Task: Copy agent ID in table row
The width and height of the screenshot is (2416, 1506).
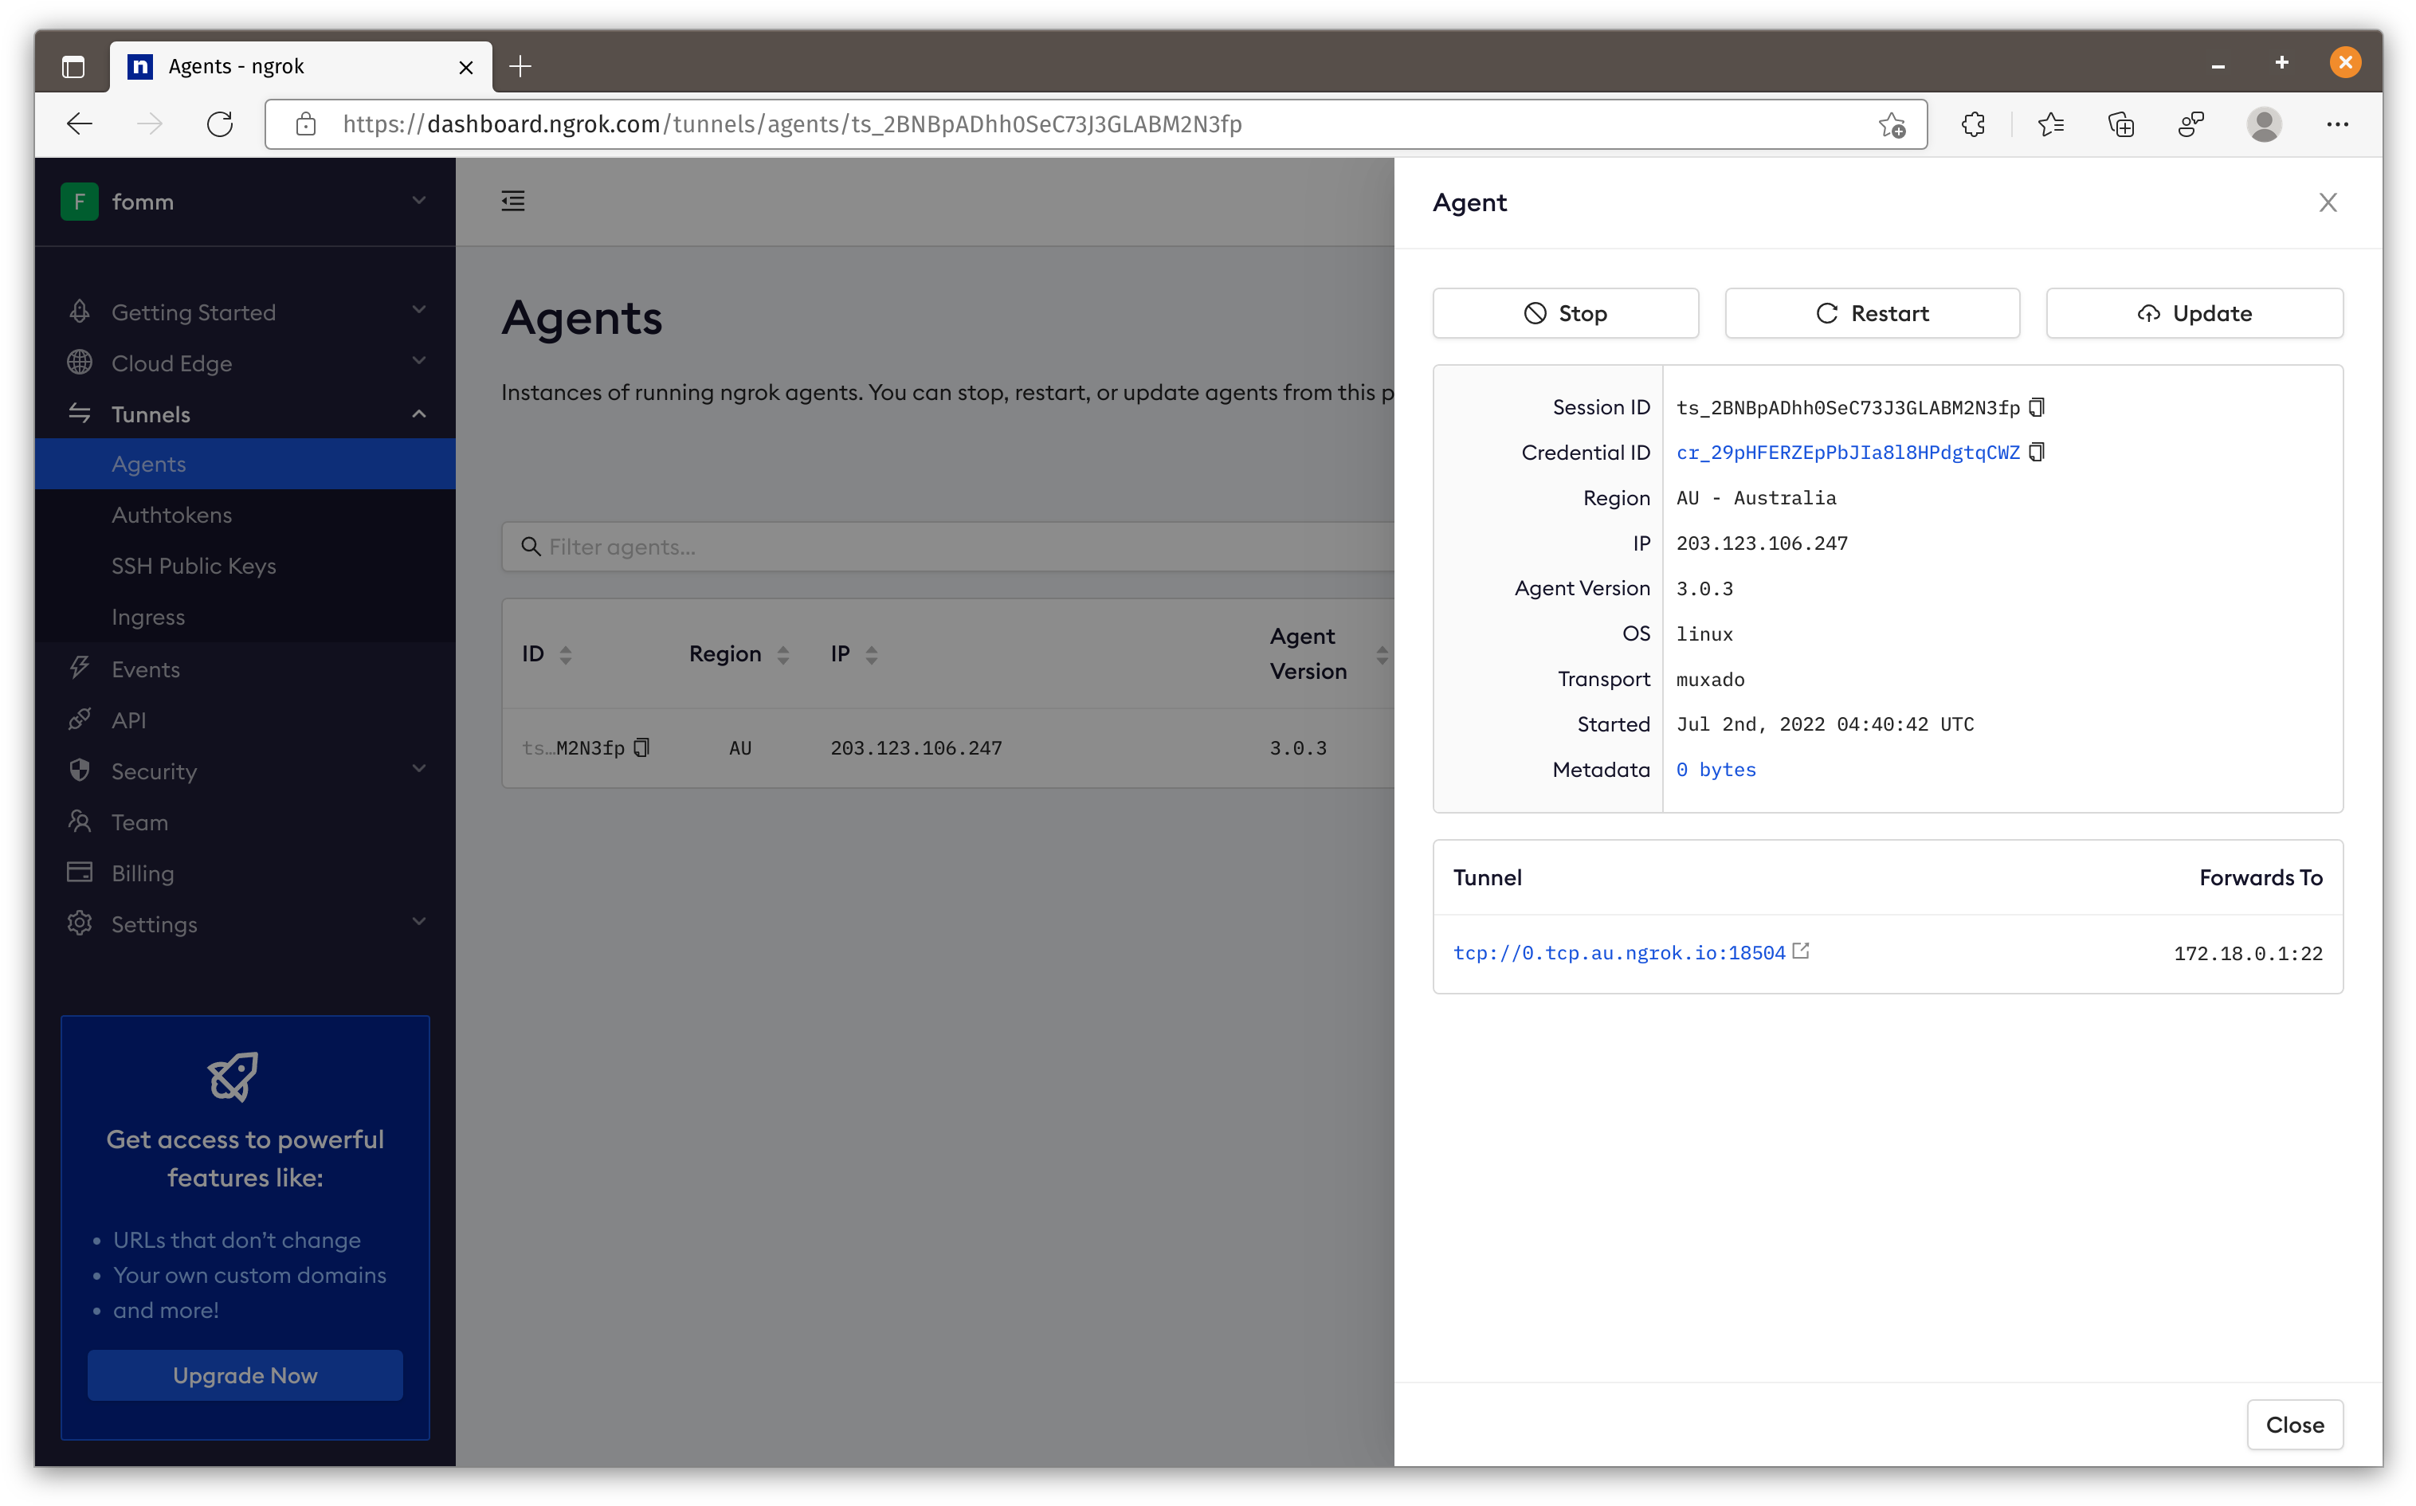Action: tap(642, 748)
